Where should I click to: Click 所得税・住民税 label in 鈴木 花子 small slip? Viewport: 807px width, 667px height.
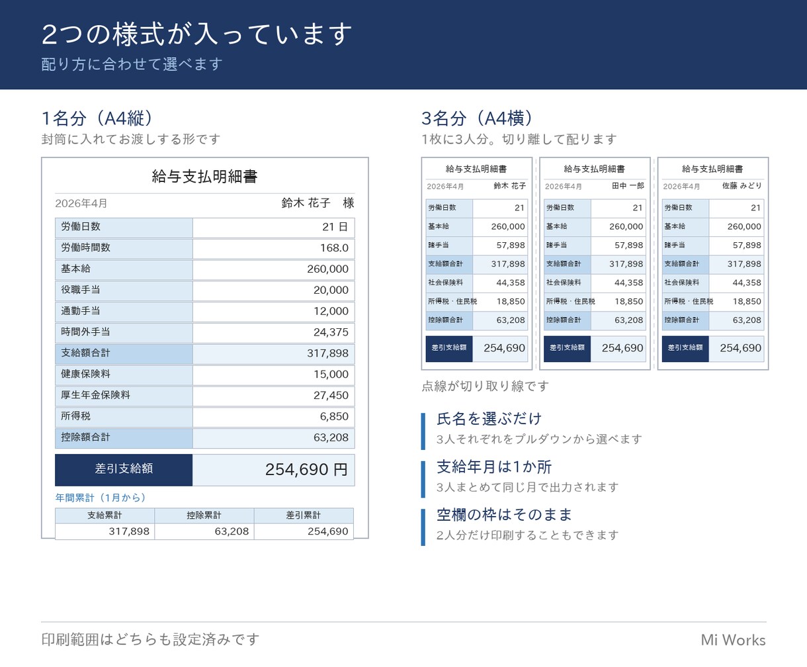click(450, 302)
